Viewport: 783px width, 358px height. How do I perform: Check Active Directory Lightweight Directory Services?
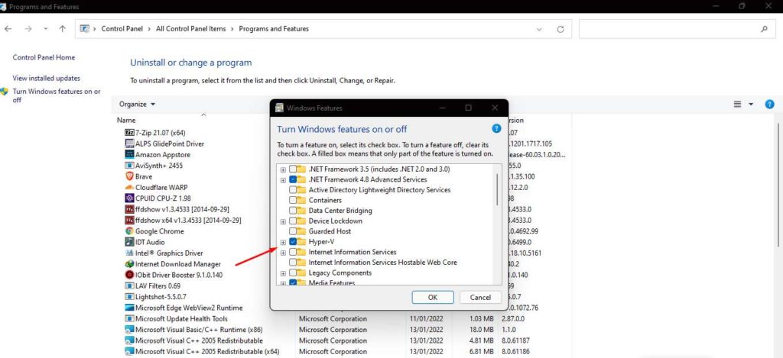[293, 190]
